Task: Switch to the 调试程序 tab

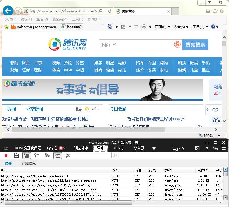Action: pos(81,148)
